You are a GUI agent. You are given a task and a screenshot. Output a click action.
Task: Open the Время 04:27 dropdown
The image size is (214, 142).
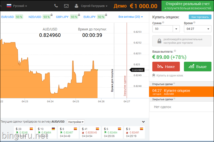pyautogui.click(x=197, y=29)
